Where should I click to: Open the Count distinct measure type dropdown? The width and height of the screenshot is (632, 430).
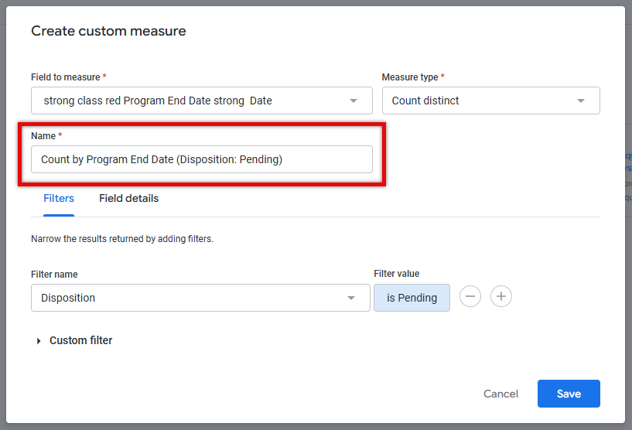pos(491,101)
